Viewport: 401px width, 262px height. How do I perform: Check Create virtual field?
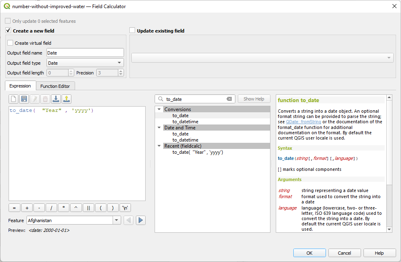tap(11, 43)
